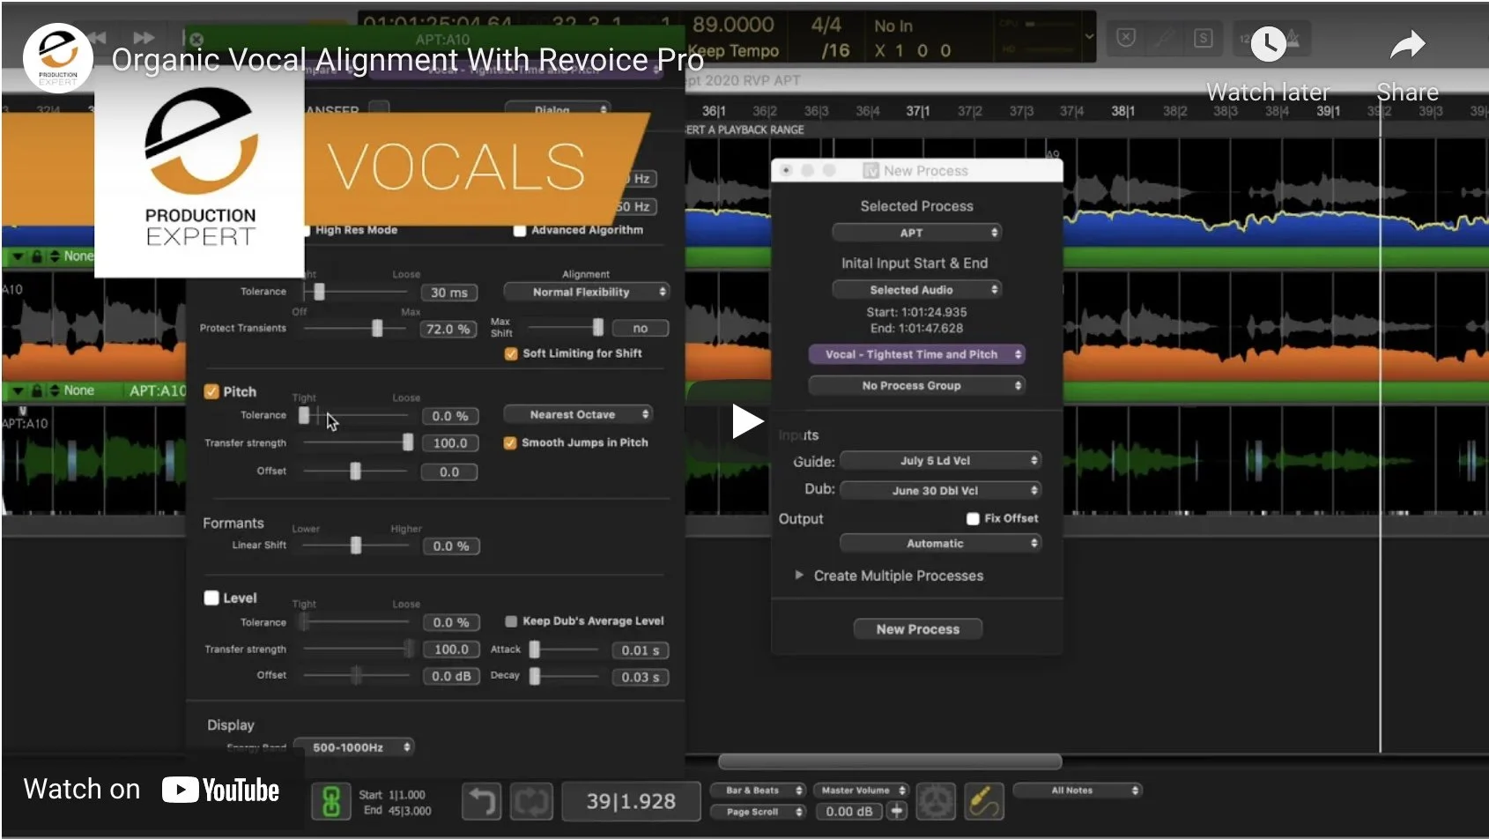Click the New Process button

[917, 628]
